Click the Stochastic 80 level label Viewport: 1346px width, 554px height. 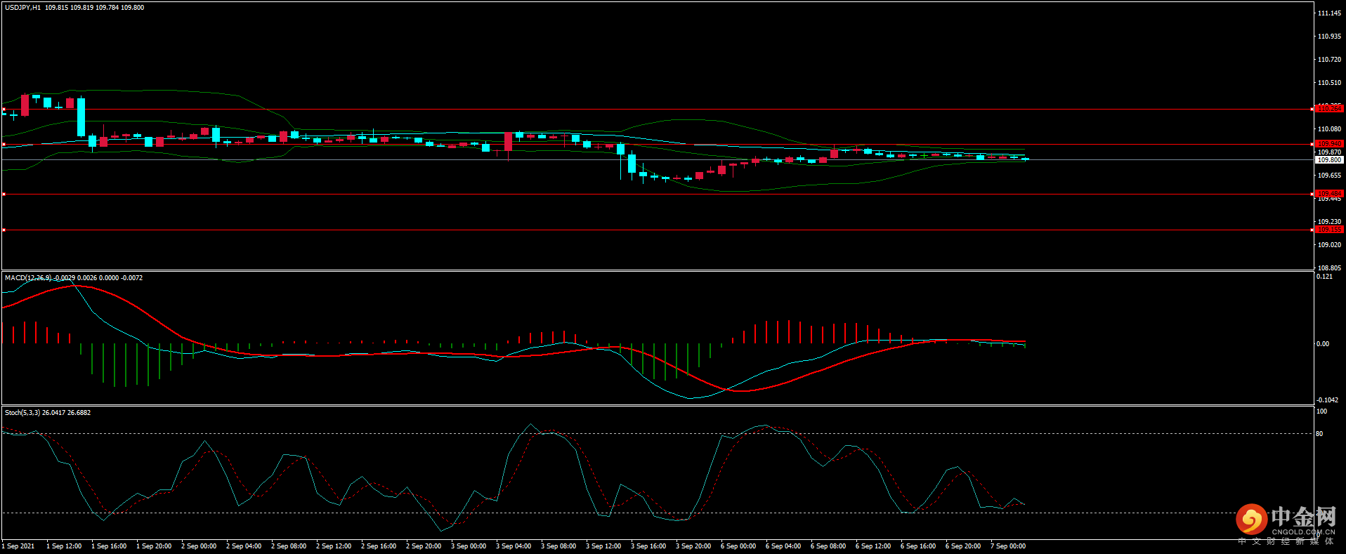tap(1319, 434)
